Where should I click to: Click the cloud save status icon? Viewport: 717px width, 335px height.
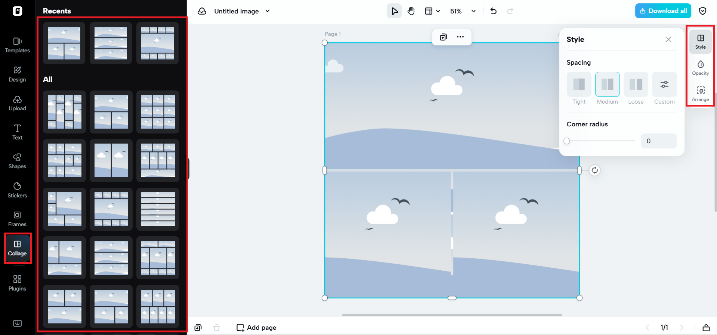[x=202, y=11]
